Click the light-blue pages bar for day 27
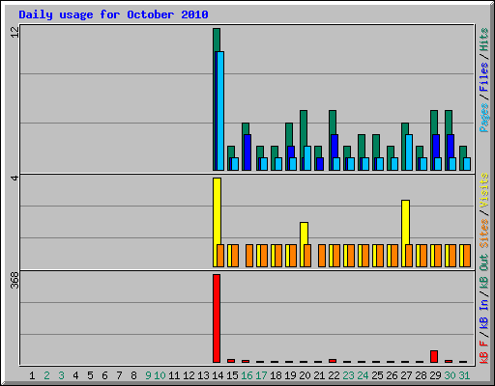Screen dimensions: 495x386 (x=409, y=152)
